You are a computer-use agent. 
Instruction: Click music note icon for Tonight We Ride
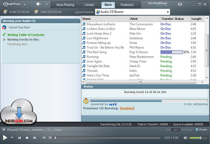coord(84,66)
